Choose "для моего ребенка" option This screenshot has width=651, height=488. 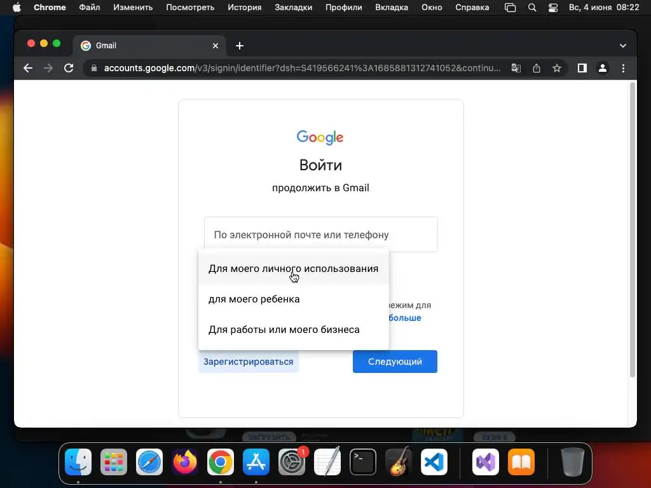[x=294, y=299]
